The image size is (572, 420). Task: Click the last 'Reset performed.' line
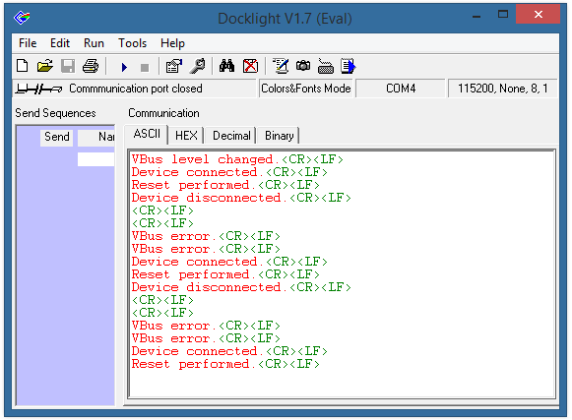coord(225,364)
